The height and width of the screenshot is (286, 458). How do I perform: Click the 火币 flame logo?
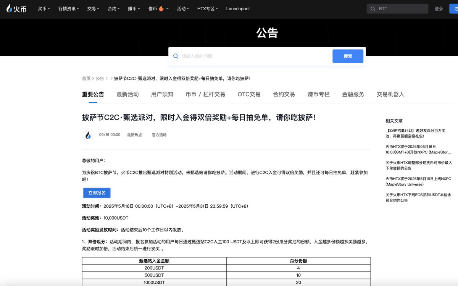pyautogui.click(x=16, y=8)
